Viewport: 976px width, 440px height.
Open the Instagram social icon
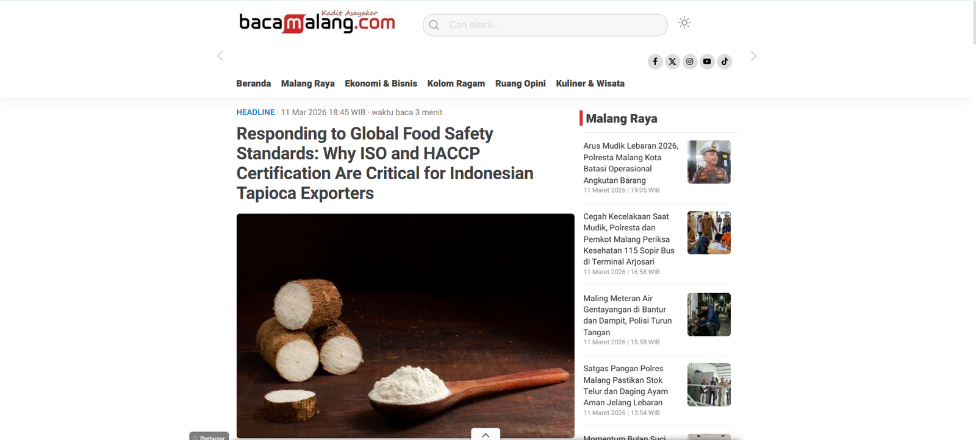690,62
